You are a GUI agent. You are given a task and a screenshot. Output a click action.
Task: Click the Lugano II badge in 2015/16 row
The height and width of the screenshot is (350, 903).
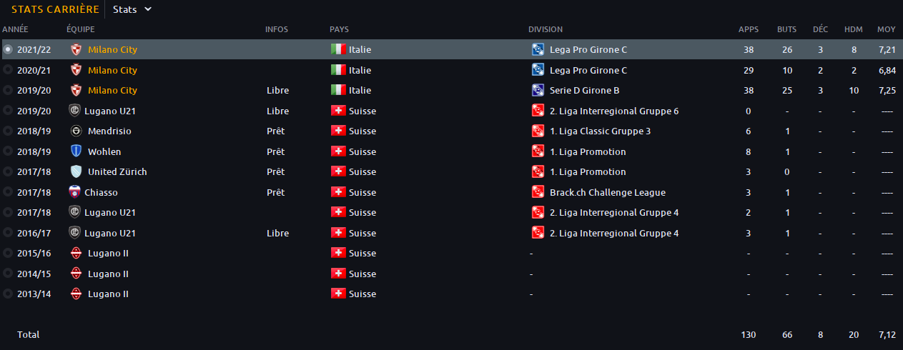[76, 254]
